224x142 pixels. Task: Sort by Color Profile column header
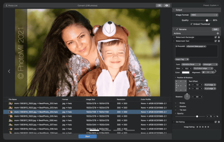(x=146, y=99)
